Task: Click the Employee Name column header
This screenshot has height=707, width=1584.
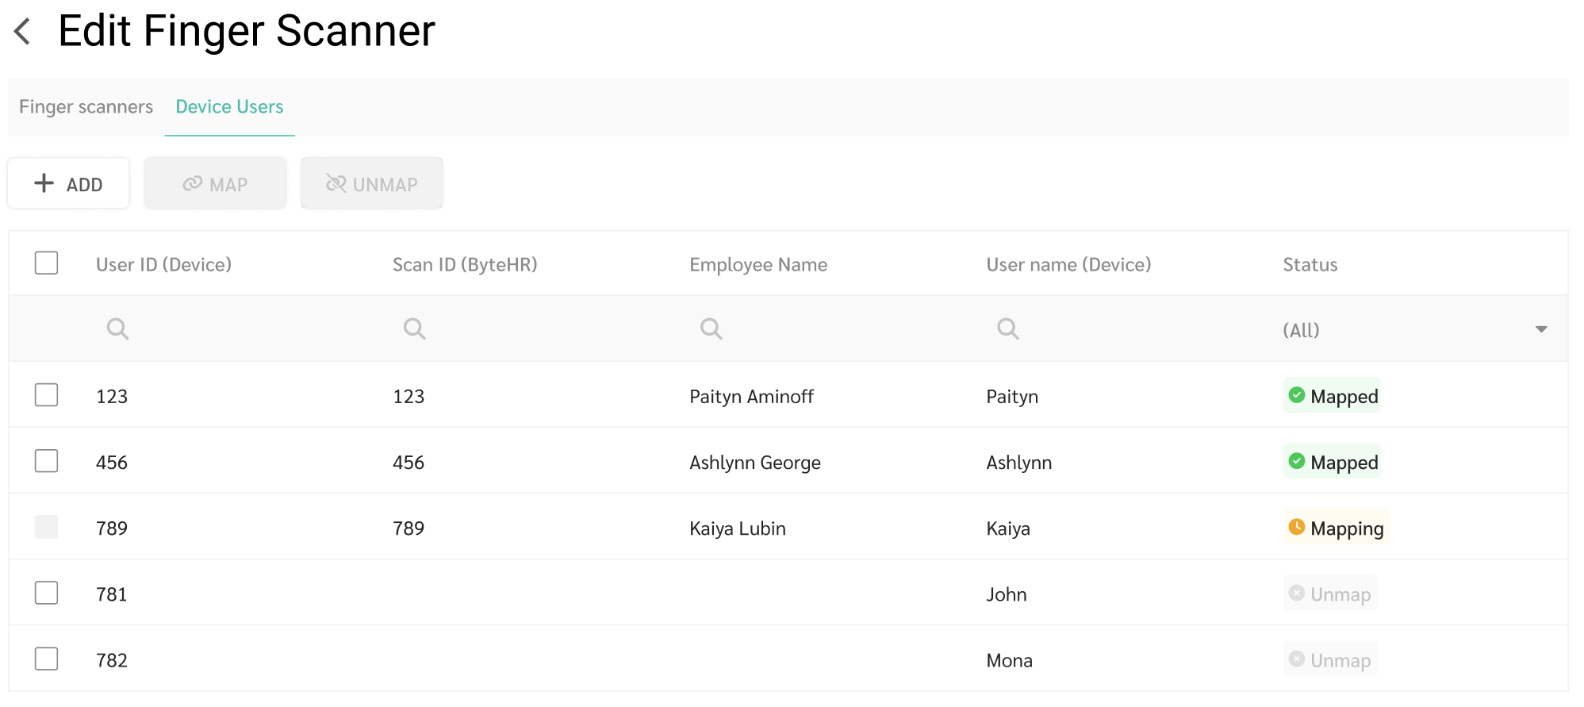Action: click(x=757, y=265)
